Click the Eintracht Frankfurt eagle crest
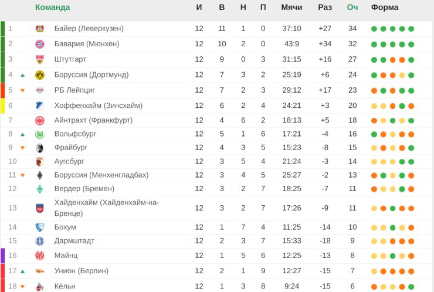The image size is (434, 292). click(40, 120)
